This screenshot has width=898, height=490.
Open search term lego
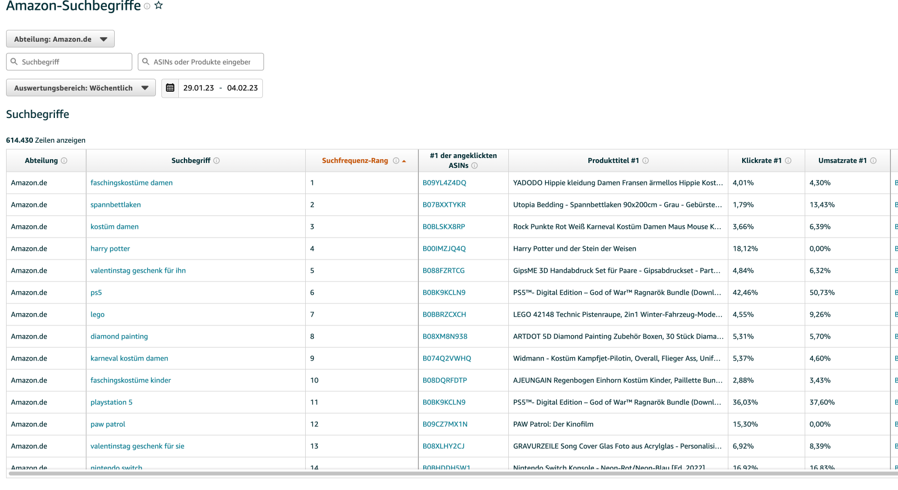98,314
